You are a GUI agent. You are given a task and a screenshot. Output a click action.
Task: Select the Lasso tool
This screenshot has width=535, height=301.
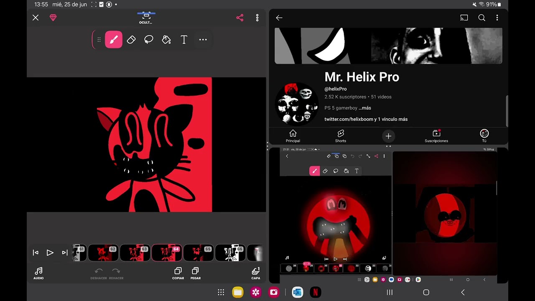(149, 40)
